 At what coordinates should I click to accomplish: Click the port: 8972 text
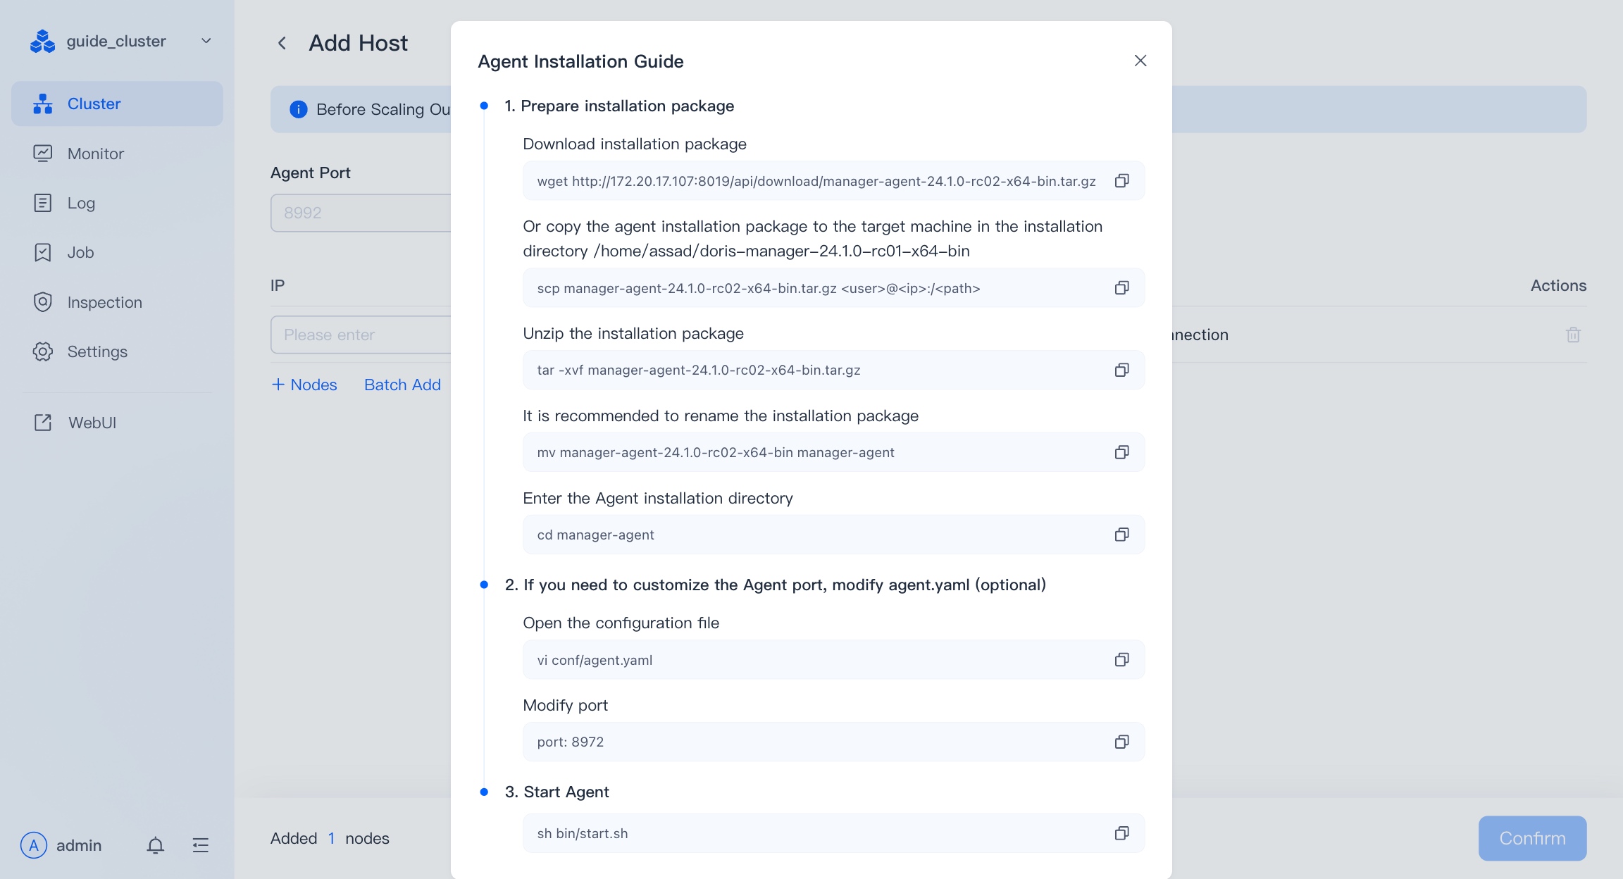[570, 742]
